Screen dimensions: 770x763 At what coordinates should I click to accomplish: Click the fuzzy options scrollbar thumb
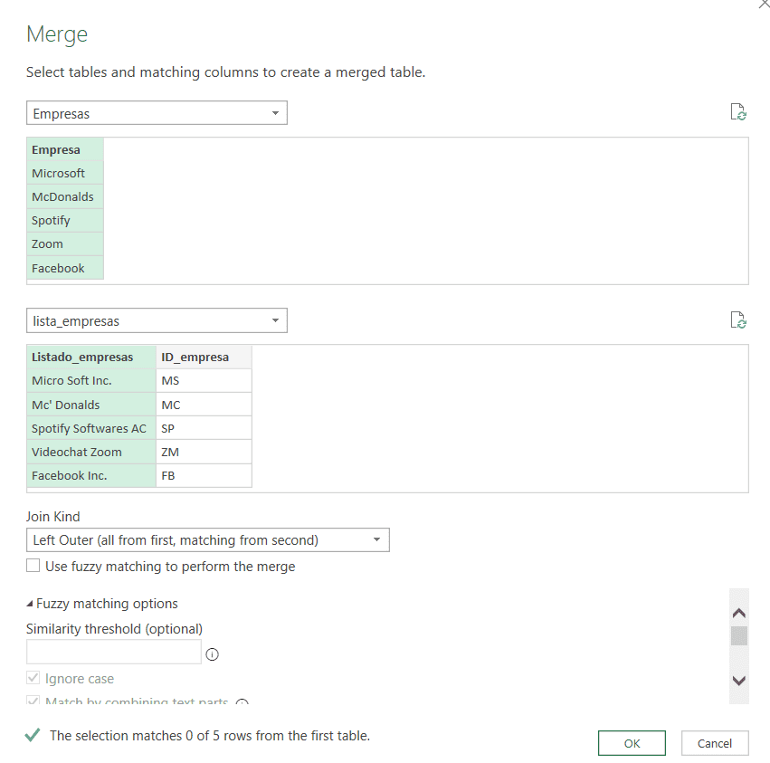(739, 635)
